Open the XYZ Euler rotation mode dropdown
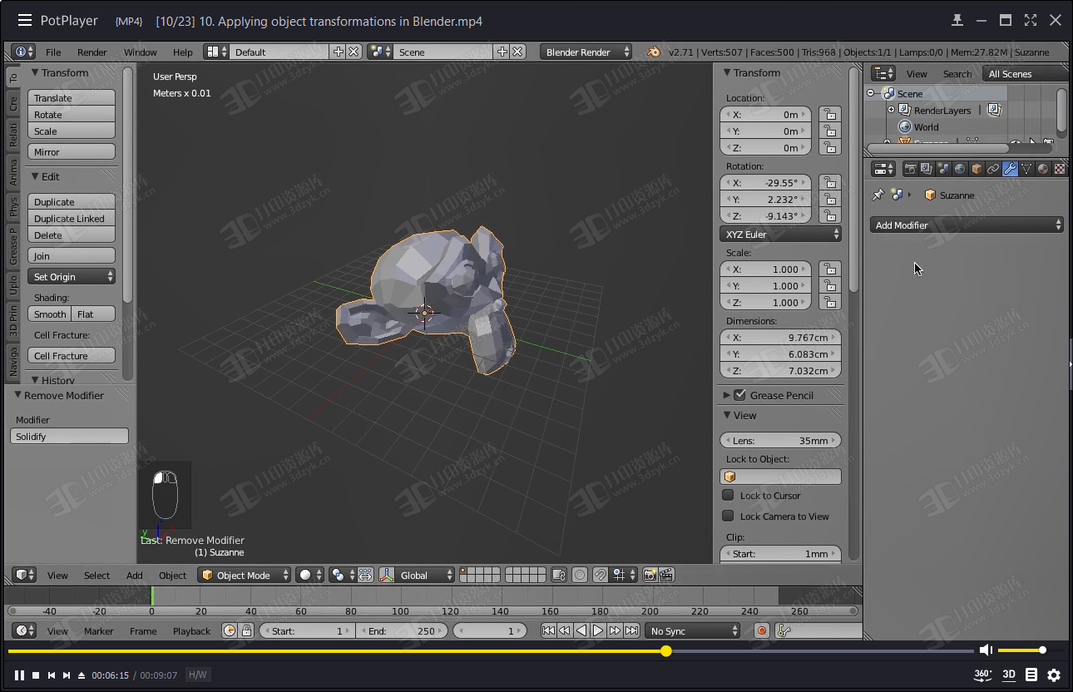The width and height of the screenshot is (1073, 692). (780, 234)
